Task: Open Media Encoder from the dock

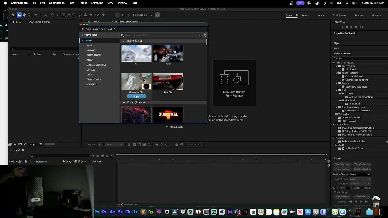Action: 120,212
